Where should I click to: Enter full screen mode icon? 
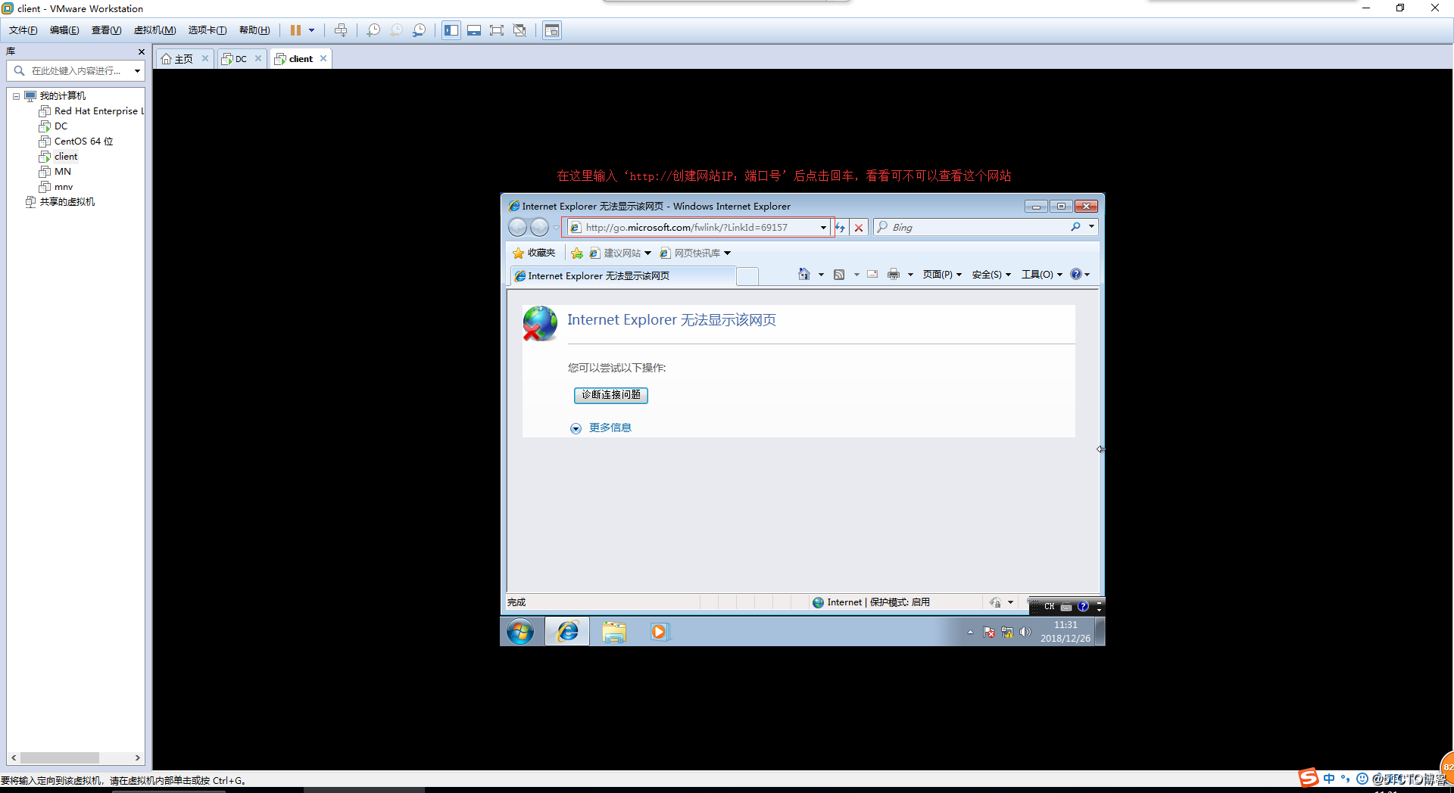[x=497, y=30]
